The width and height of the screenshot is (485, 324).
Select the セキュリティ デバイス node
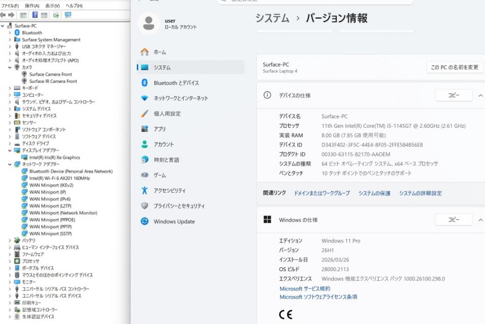[39, 116]
